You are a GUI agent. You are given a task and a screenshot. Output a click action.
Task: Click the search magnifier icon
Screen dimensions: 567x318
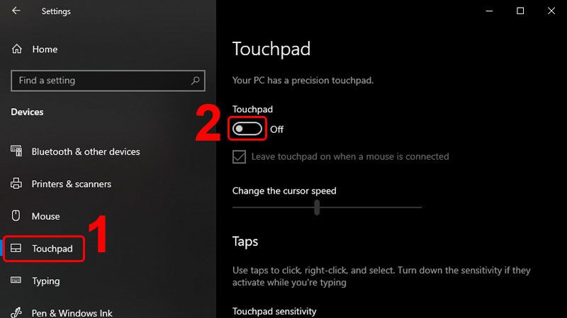click(196, 81)
